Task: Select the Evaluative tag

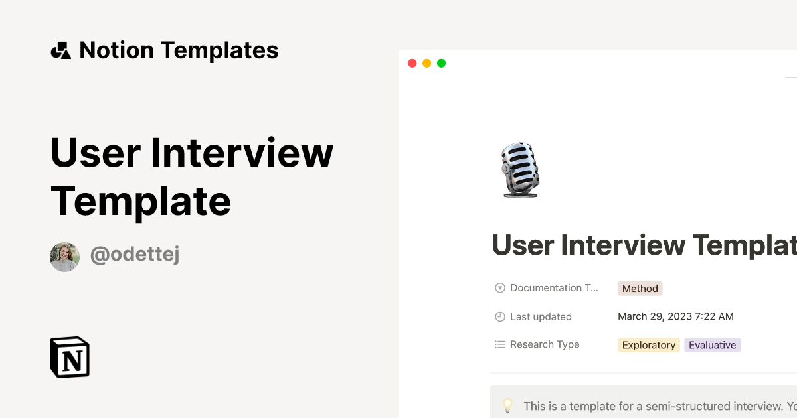Action: tap(712, 345)
